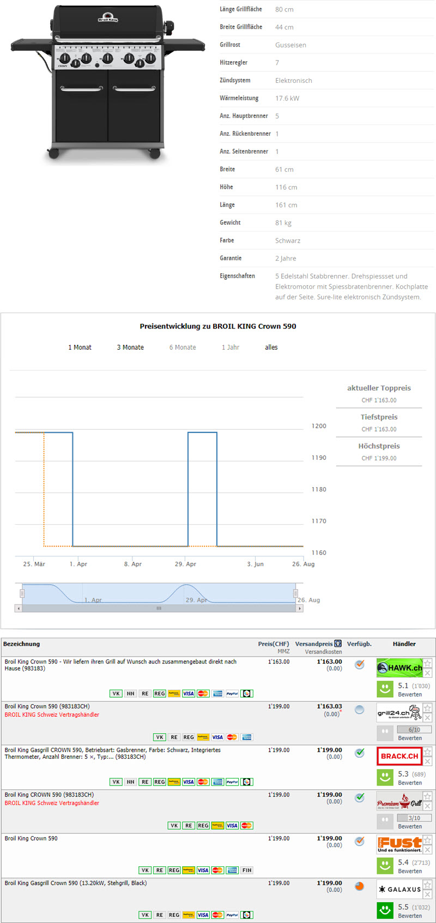The image size is (436, 923).
Task: Select the 1 Jahr chart range
Action: coord(231,347)
